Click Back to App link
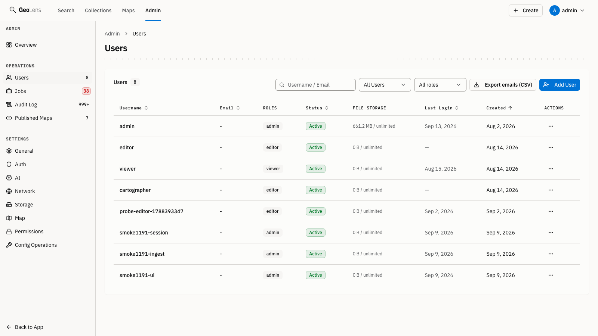Viewport: 598px width, 336px height. [x=25, y=327]
